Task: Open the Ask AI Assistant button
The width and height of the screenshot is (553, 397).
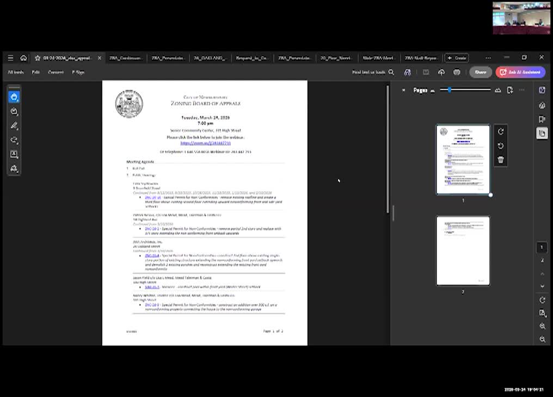Action: pyautogui.click(x=520, y=72)
